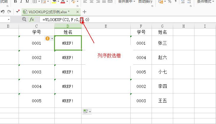The height and width of the screenshot is (124, 216).
Task: Open currency format dropdown arrow
Action: [x=165, y=1]
